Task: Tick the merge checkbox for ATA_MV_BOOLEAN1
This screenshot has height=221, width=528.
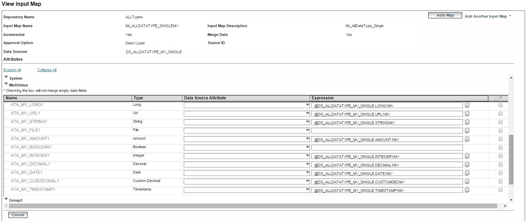Action: click(501, 147)
